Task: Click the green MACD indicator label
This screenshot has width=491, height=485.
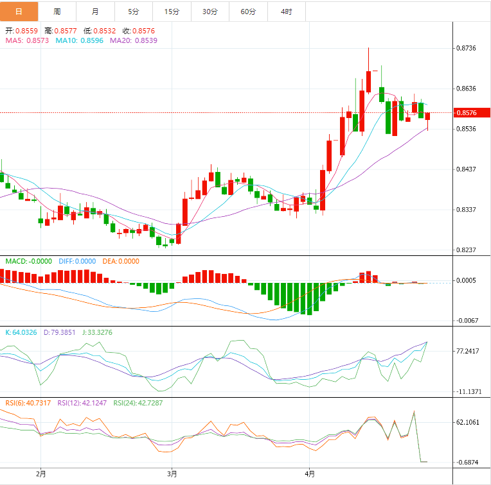Action: [x=28, y=261]
